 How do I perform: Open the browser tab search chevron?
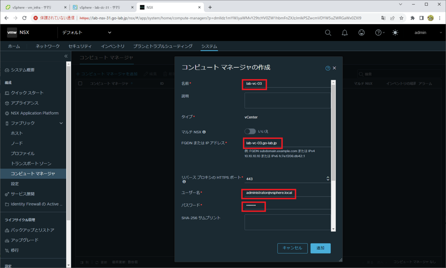click(x=400, y=4)
